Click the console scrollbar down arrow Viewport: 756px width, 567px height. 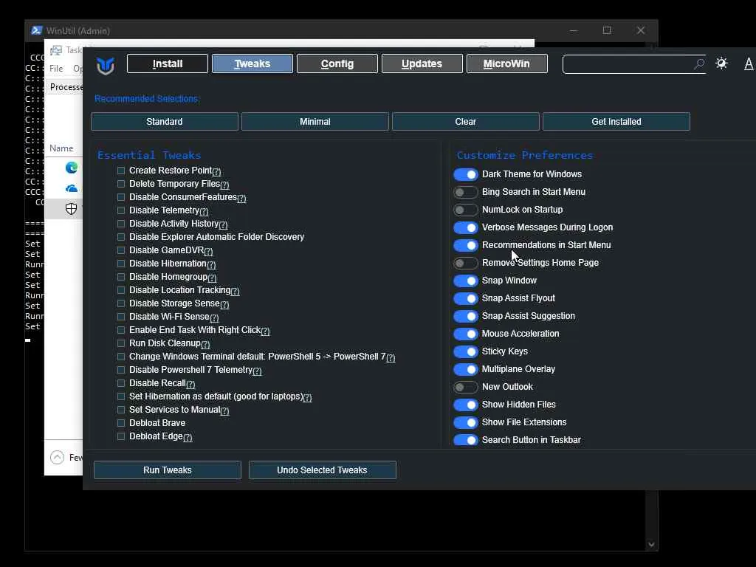coord(651,545)
